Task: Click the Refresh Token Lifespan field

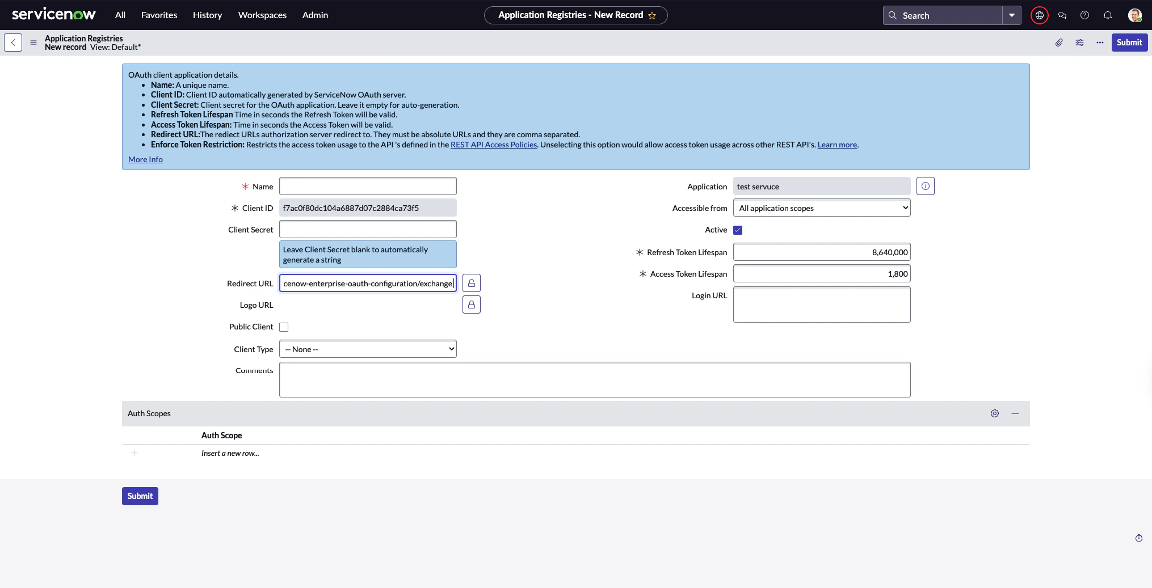Action: click(x=822, y=252)
